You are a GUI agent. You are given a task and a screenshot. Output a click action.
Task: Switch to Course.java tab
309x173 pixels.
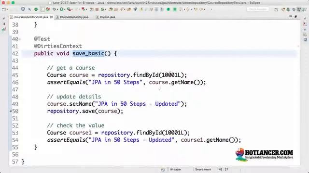point(107,17)
